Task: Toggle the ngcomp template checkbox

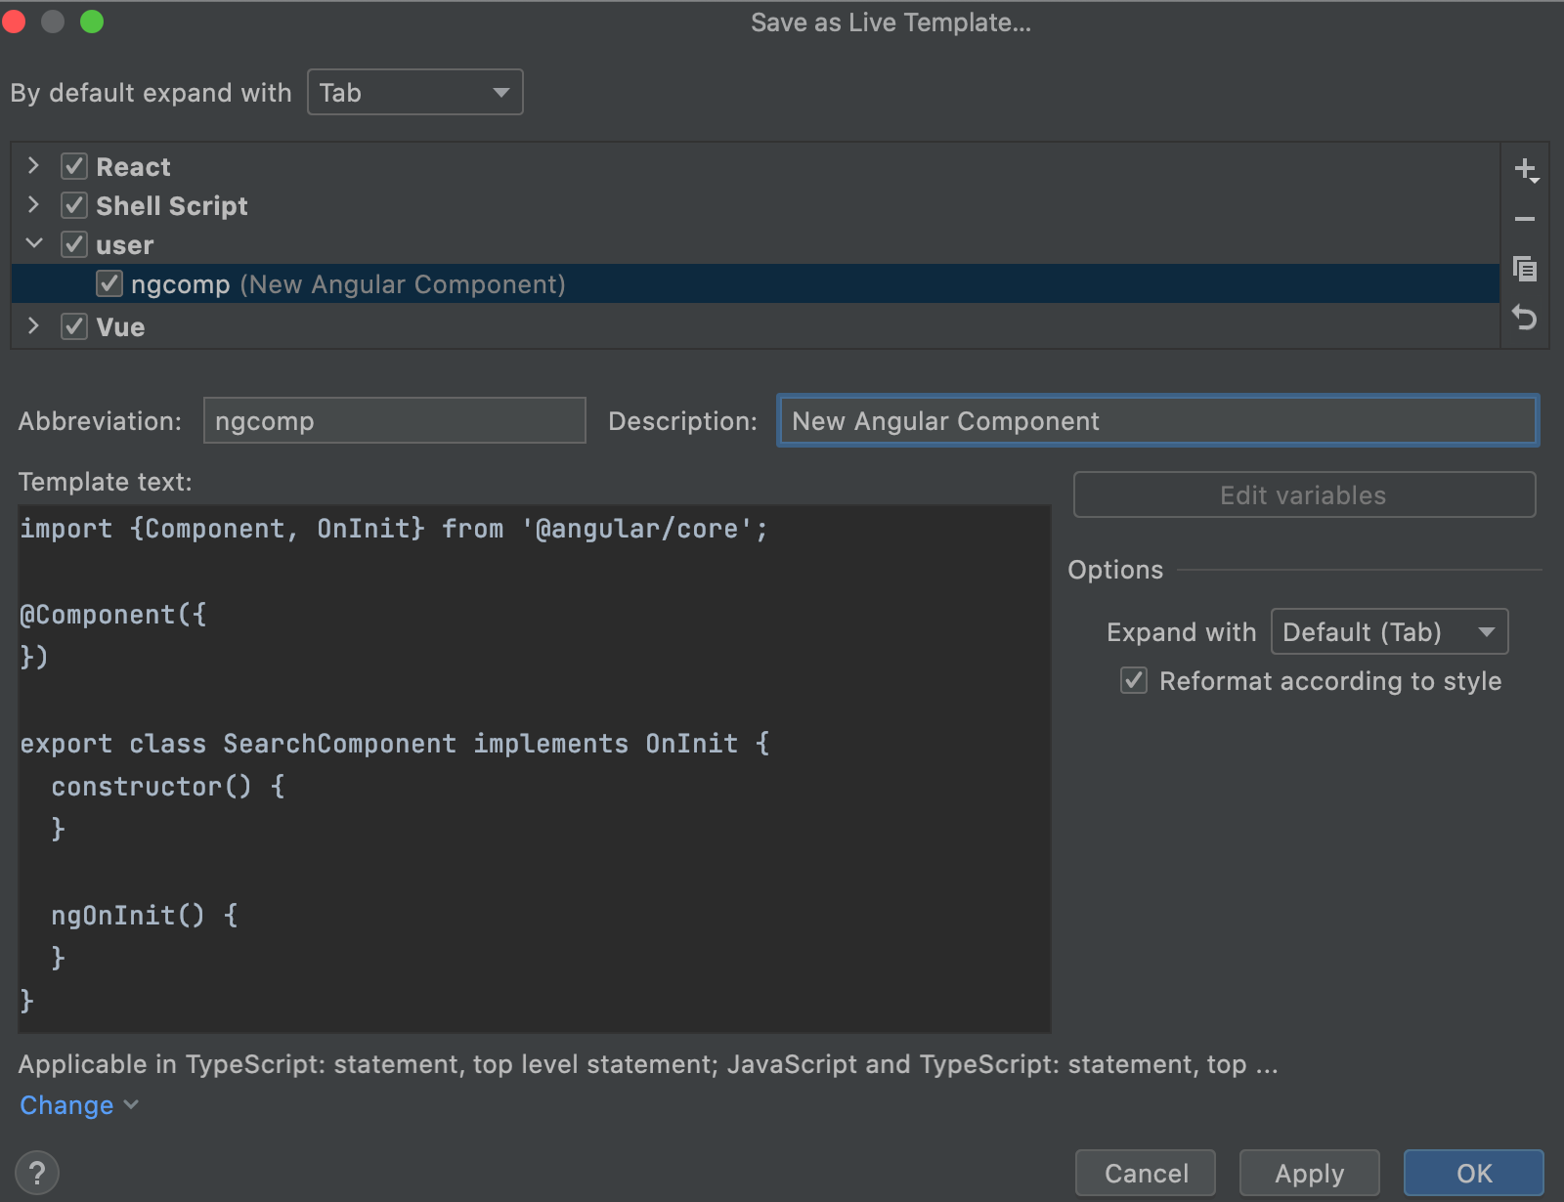Action: pyautogui.click(x=109, y=284)
